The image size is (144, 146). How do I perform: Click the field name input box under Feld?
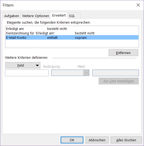coord(27,73)
